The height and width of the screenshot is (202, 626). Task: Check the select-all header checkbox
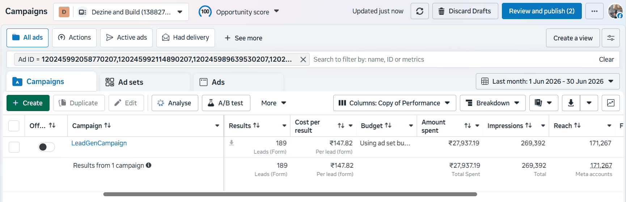click(14, 126)
